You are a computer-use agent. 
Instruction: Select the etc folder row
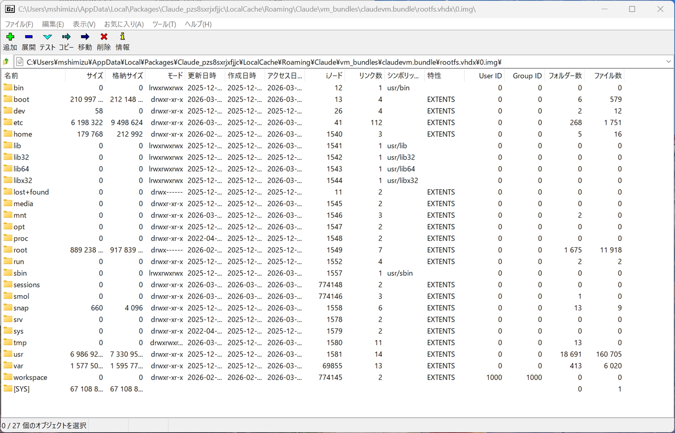(x=18, y=122)
